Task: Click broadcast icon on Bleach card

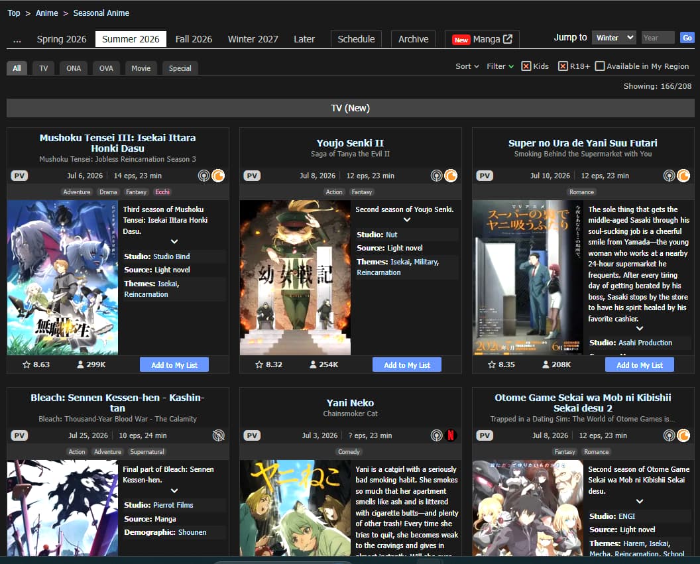Action: click(218, 435)
